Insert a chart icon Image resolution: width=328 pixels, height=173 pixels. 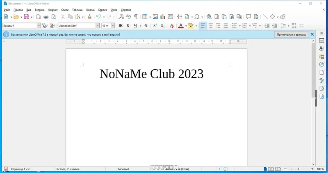click(163, 17)
